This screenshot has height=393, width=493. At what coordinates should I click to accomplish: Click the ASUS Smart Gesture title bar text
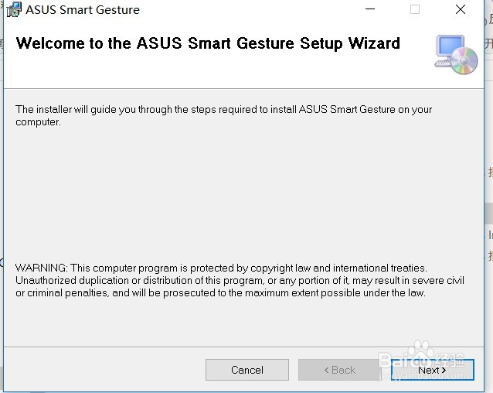coord(83,10)
